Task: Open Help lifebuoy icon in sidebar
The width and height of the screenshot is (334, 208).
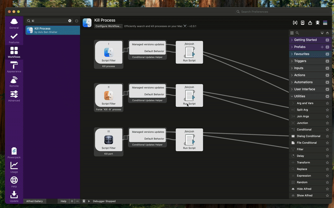Action: pyautogui.click(x=14, y=182)
